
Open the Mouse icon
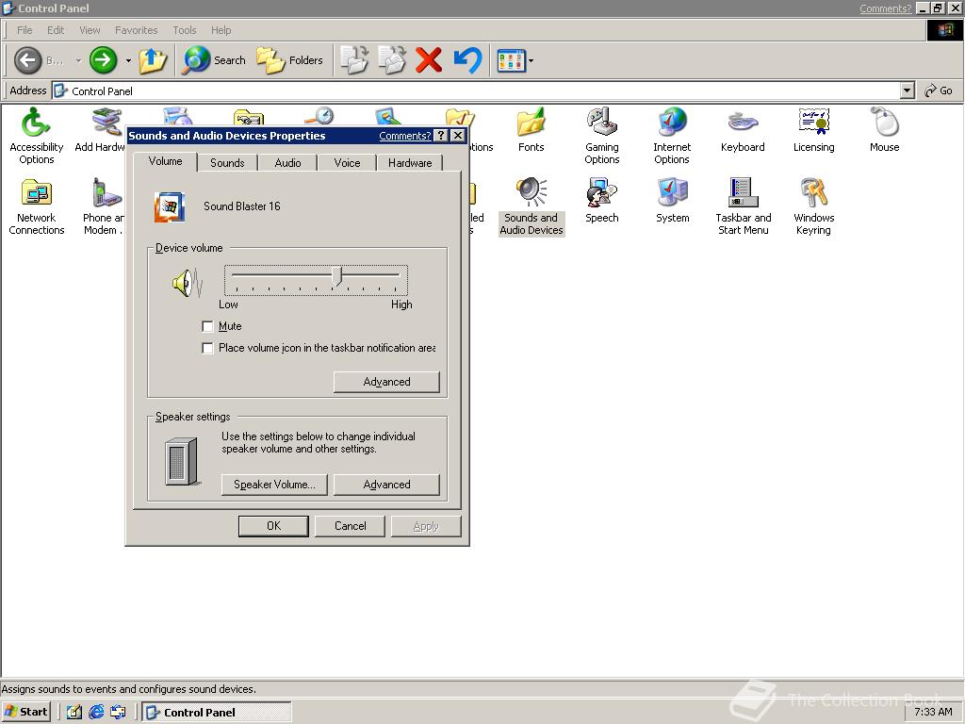click(x=884, y=129)
